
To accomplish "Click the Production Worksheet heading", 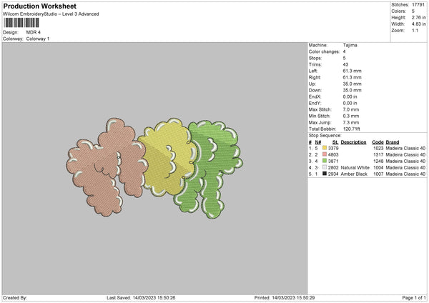I will [x=39, y=6].
